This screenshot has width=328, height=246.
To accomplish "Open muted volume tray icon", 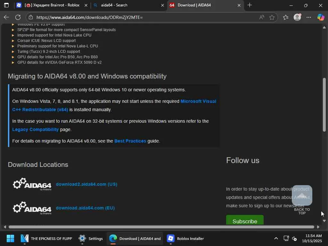I will 294,238.
